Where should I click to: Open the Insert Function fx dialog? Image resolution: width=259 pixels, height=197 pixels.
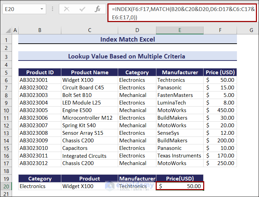coord(97,9)
